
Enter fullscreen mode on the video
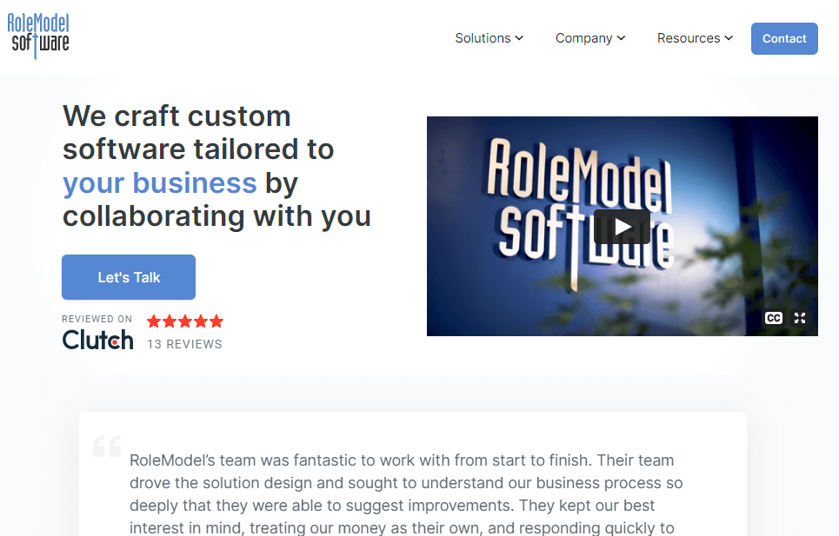click(800, 318)
